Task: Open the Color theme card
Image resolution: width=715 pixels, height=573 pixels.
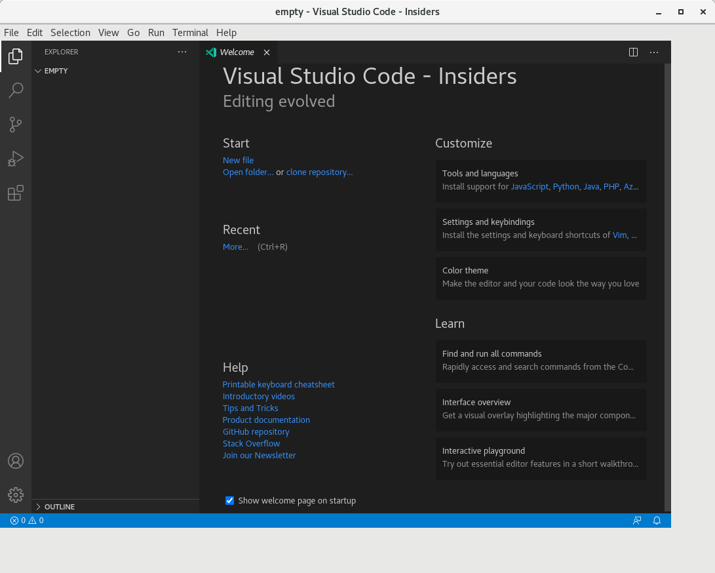Action: [x=541, y=278]
